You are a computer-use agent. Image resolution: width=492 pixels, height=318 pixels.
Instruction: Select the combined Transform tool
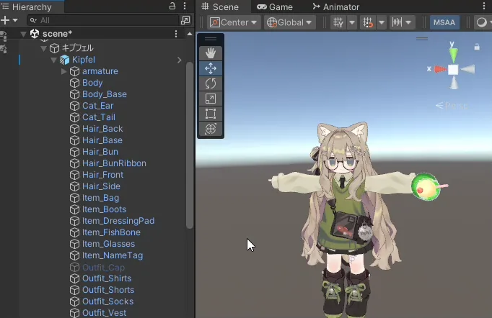[x=211, y=129]
